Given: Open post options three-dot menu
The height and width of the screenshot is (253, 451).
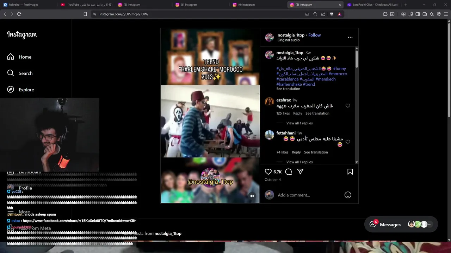Looking at the screenshot, I should 350,37.
